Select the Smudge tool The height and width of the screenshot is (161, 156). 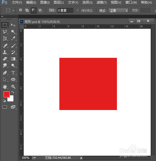5,65
